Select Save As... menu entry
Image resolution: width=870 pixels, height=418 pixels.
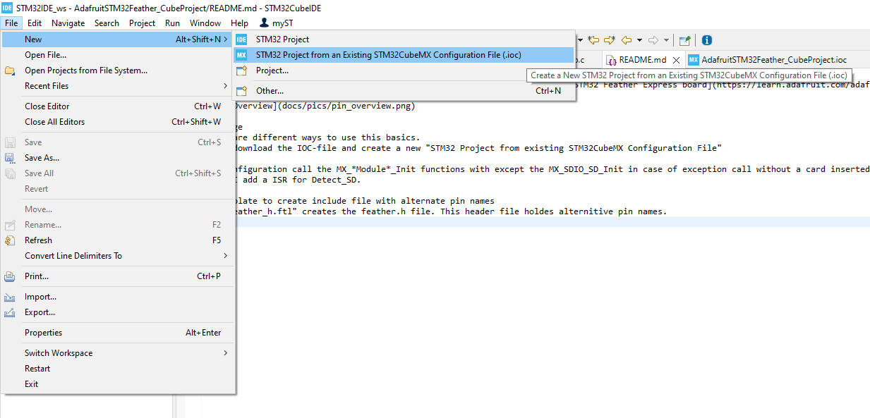point(117,158)
